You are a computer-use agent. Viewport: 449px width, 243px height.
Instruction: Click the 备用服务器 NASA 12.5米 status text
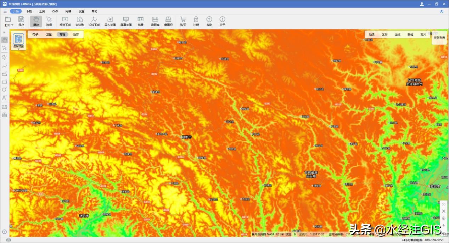pos(268,234)
